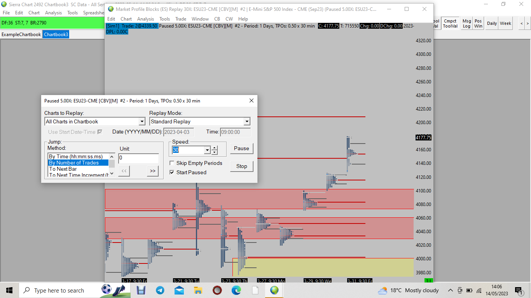Click the Cmpct ToolVal toolbar button
The width and height of the screenshot is (531, 298).
point(450,23)
